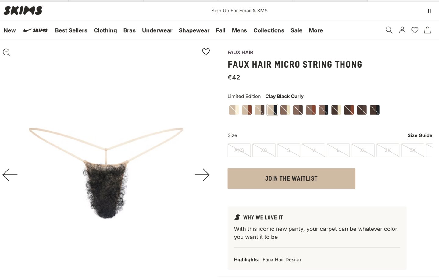Open the shopping bag icon

pyautogui.click(x=427, y=30)
